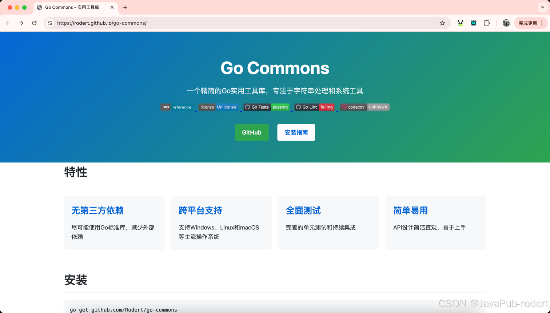This screenshot has width=550, height=313.
Task: Click the 安装指南 button
Action: (x=296, y=132)
